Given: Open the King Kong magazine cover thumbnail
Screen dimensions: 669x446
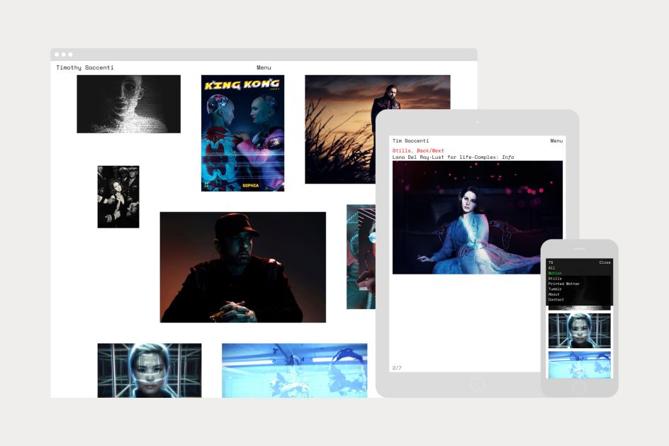Looking at the screenshot, I should [242, 132].
